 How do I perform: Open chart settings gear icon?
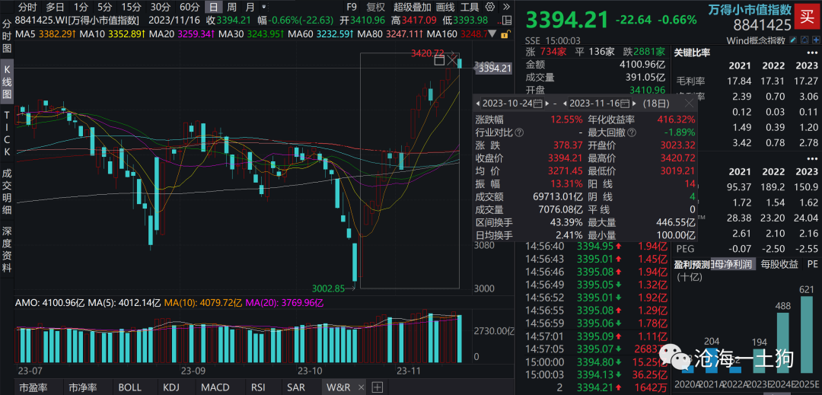(x=489, y=7)
